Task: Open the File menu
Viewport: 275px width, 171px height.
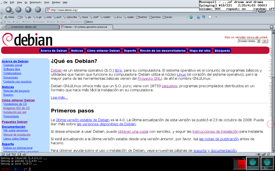Action: pos(5,2)
